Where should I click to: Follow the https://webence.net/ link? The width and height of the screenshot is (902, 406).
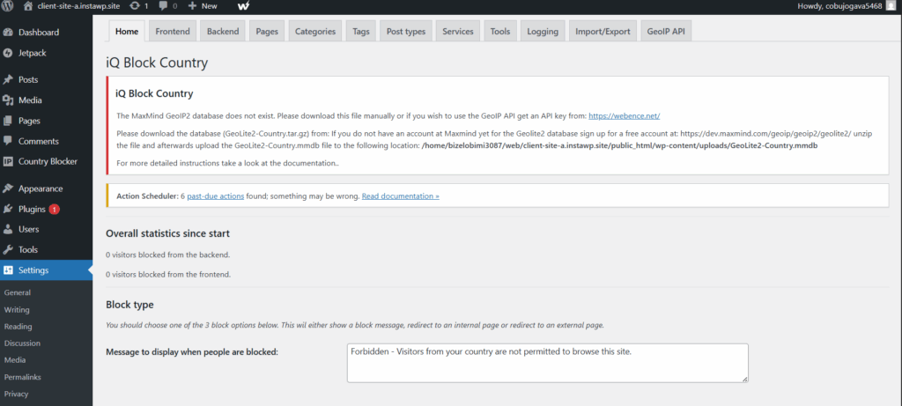pyautogui.click(x=625, y=115)
